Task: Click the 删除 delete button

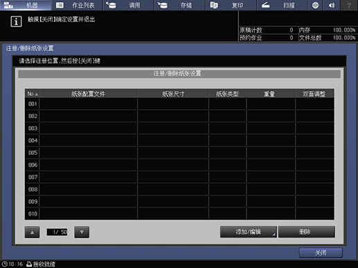Action: 307,232
